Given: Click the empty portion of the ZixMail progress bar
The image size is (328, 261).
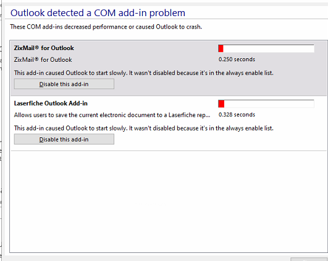Looking at the screenshot, I should pos(269,48).
